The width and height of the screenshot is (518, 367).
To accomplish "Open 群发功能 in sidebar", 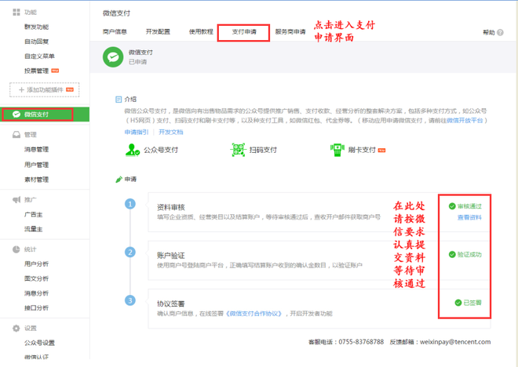I will (36, 27).
